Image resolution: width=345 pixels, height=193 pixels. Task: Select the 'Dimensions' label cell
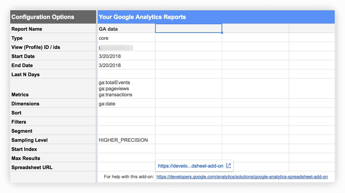(x=53, y=104)
